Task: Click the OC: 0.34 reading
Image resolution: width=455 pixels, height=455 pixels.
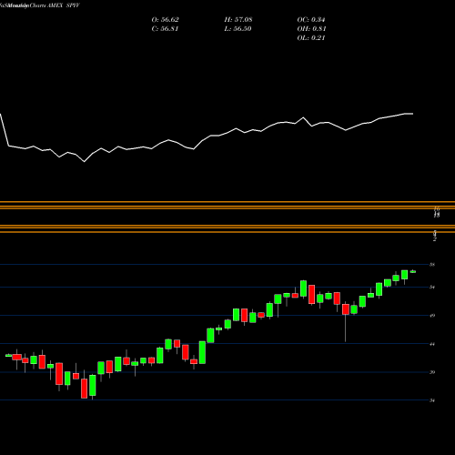Action: click(311, 20)
